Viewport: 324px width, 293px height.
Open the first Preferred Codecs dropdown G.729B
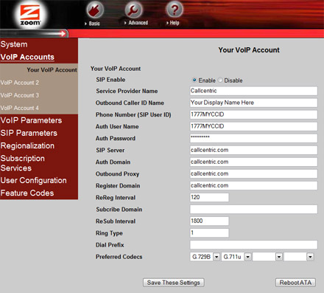click(x=205, y=257)
